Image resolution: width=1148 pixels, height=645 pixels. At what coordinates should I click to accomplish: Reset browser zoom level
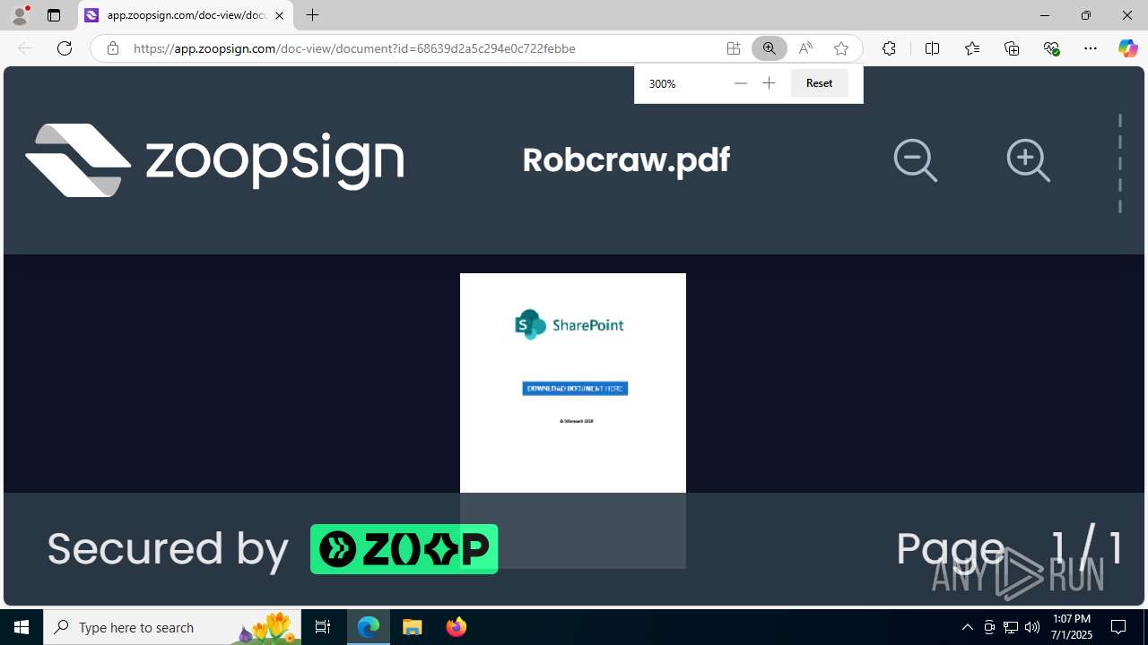(x=819, y=83)
